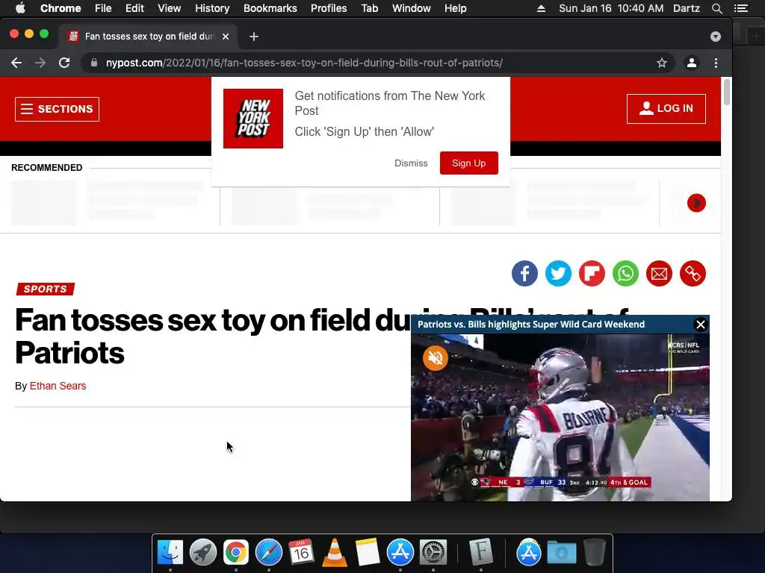
Task: Open Font File Browser dock icon
Action: (x=481, y=553)
